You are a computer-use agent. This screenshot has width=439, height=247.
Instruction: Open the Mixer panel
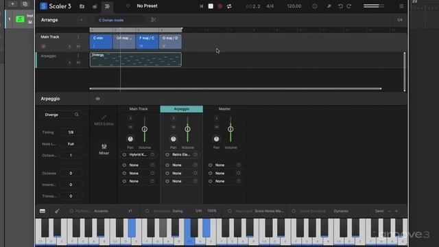coord(104,150)
